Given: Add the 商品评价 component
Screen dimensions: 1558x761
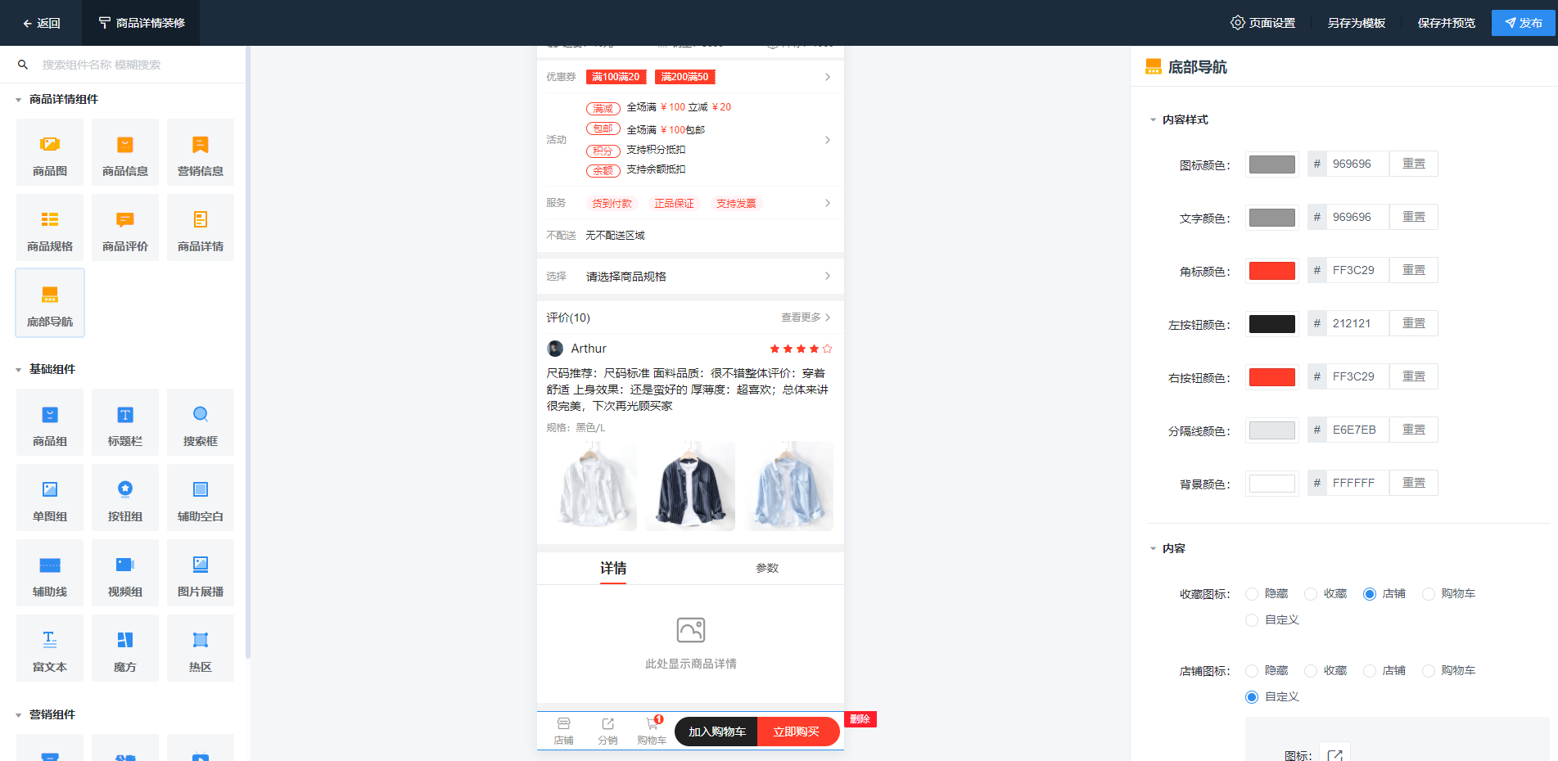Looking at the screenshot, I should tap(125, 227).
